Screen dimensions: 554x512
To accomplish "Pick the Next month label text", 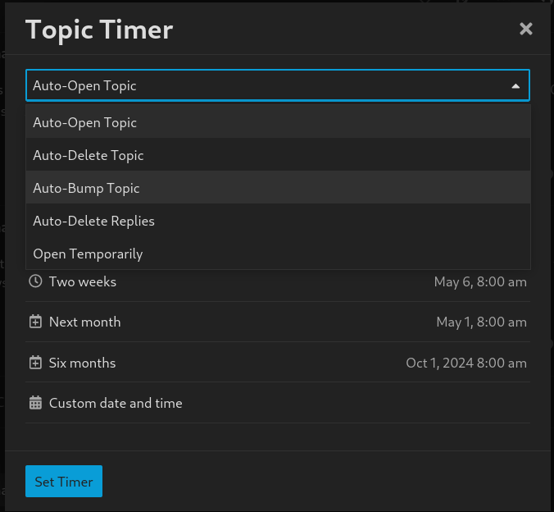I will coord(85,322).
